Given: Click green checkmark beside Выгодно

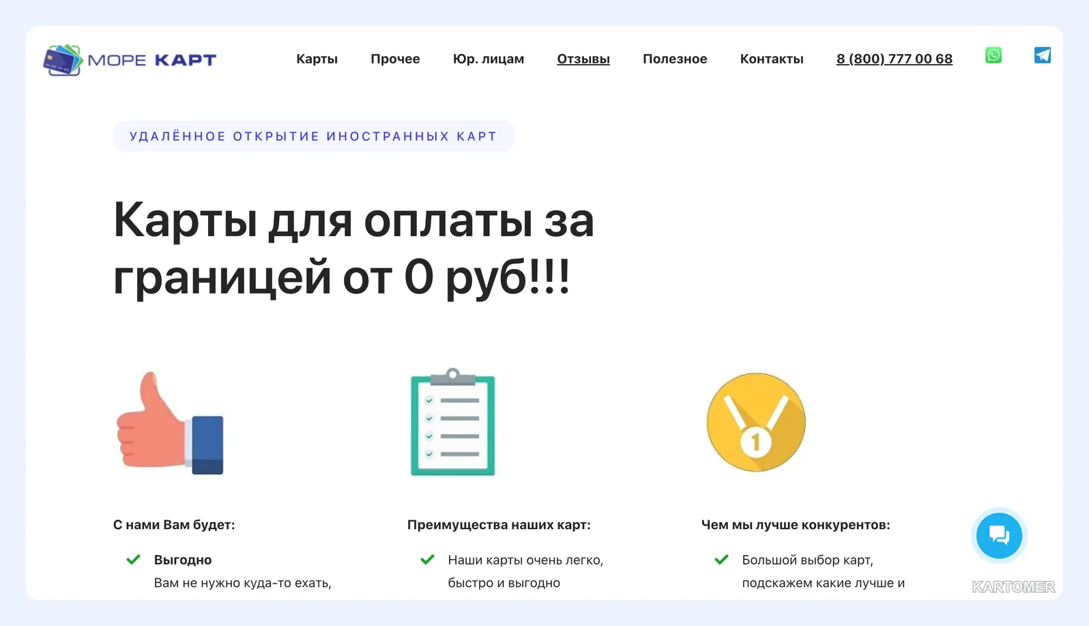Looking at the screenshot, I should click(x=134, y=560).
